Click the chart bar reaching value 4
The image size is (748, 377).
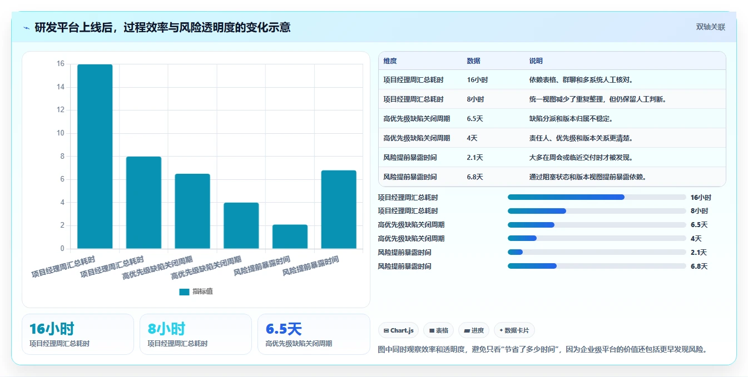pos(241,225)
